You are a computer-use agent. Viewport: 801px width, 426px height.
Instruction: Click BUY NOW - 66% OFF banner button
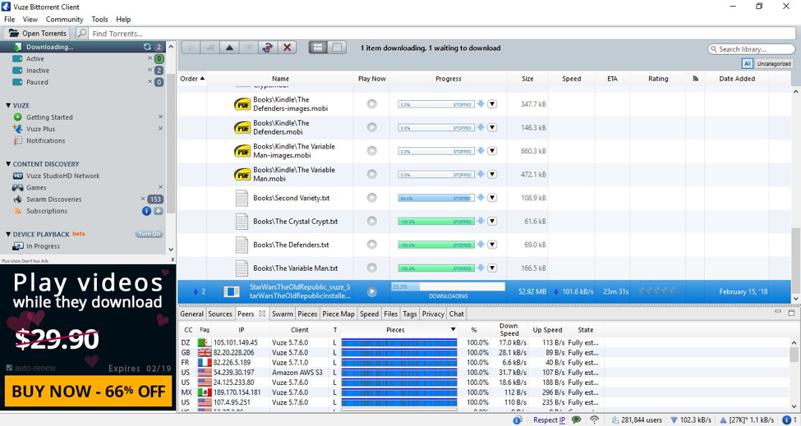[x=89, y=392]
